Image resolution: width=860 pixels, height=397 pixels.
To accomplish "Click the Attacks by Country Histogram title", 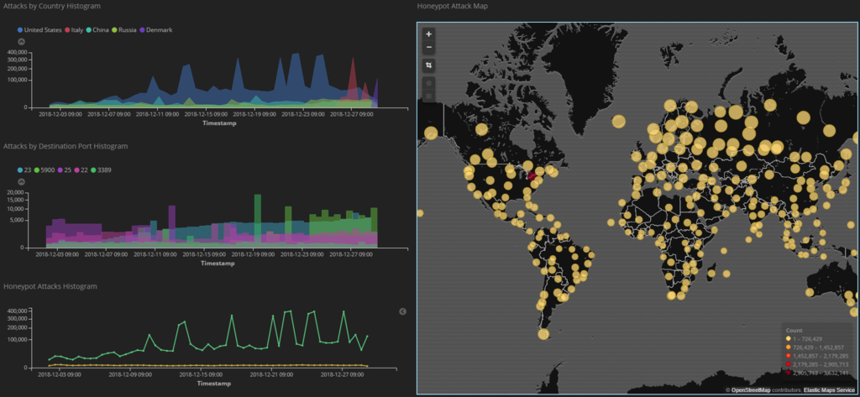I will 51,6.
